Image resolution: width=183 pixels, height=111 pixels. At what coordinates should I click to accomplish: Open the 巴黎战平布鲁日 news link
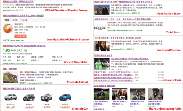pos(113,72)
